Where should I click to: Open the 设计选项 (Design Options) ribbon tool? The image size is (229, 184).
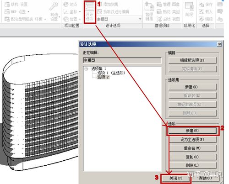tap(90, 12)
